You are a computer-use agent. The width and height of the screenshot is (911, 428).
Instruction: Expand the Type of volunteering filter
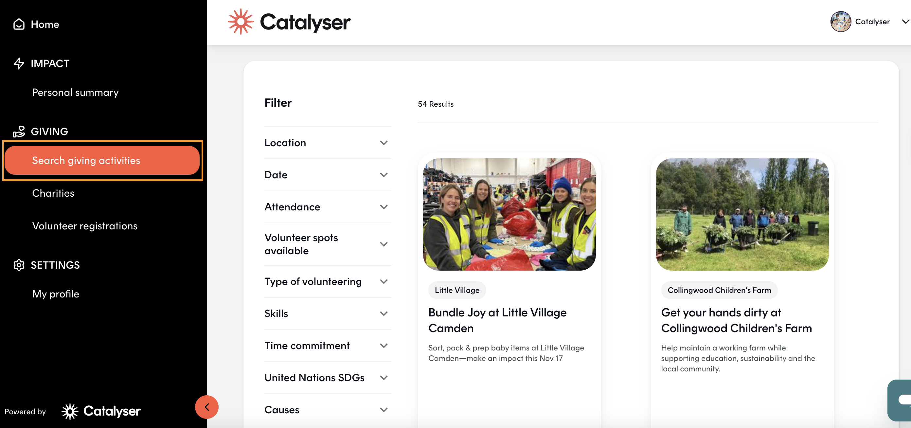pos(328,281)
